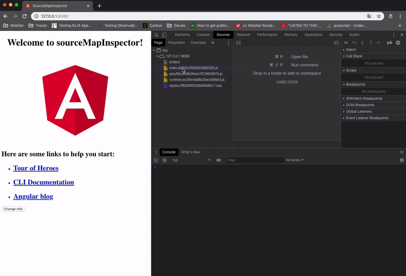Select the inspect element picker icon
Viewport: 406px width, 276px height.
coord(156,34)
